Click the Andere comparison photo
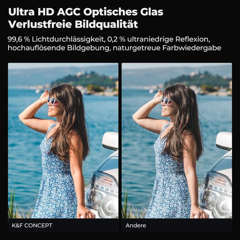 pos(177,141)
